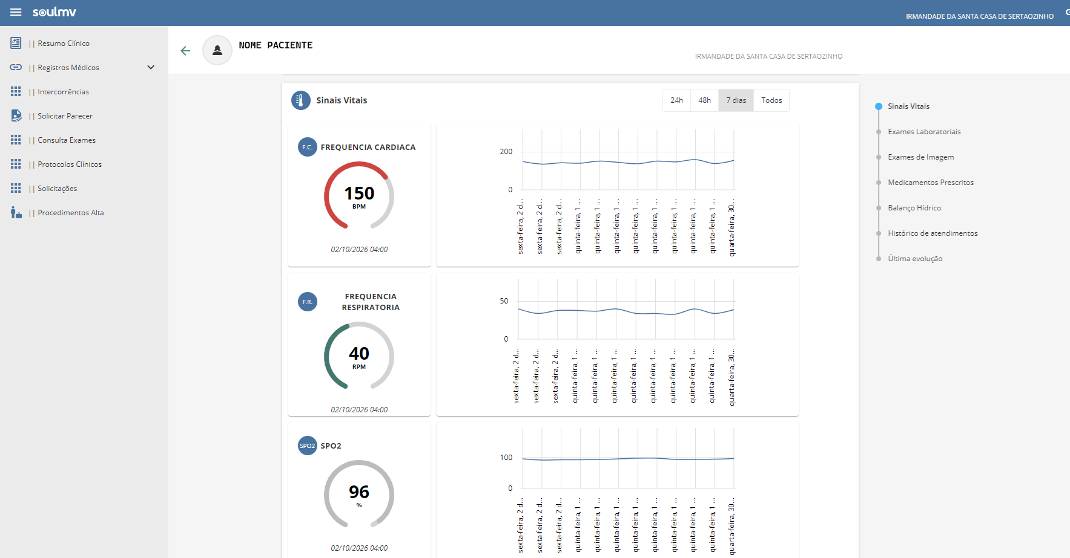Select the Todos time range
The height and width of the screenshot is (558, 1070).
771,100
